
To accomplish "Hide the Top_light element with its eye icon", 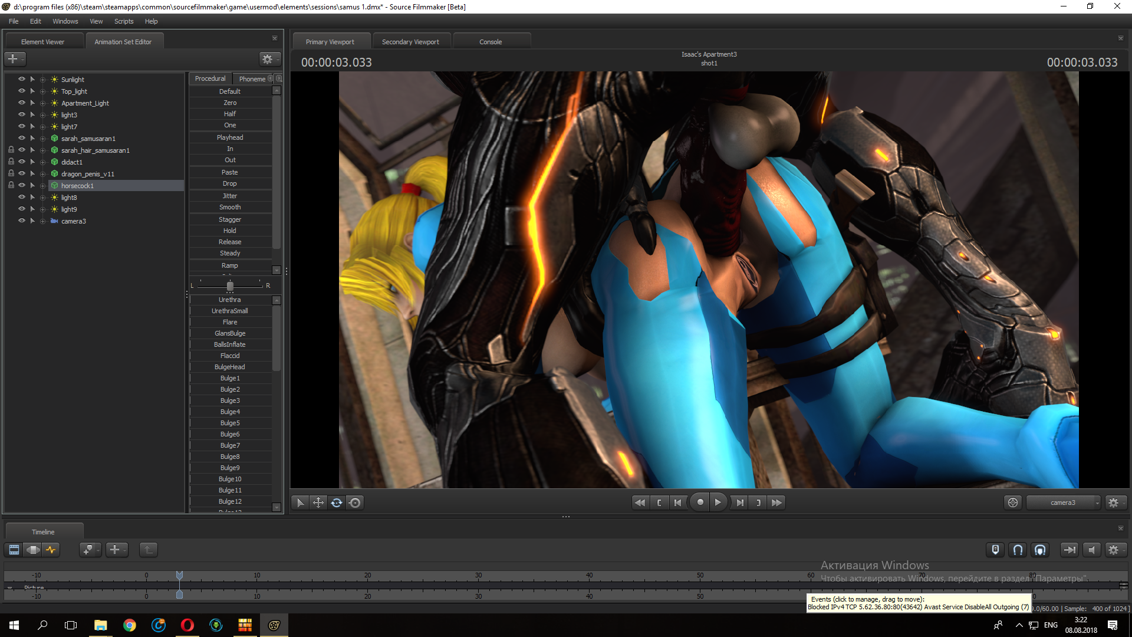I will pyautogui.click(x=22, y=91).
